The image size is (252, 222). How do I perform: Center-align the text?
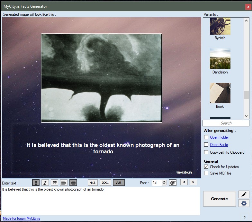pyautogui.click(x=73, y=183)
